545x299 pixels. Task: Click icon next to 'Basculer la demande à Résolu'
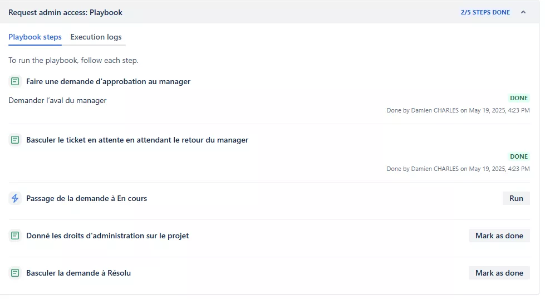(x=15, y=273)
